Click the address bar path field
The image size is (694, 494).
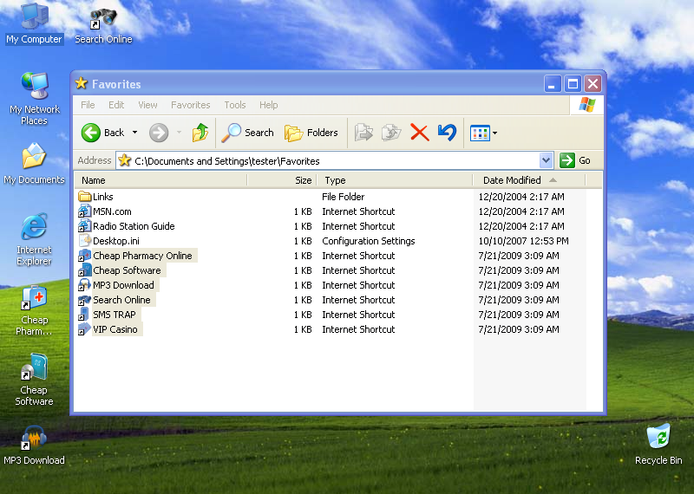[328, 160]
